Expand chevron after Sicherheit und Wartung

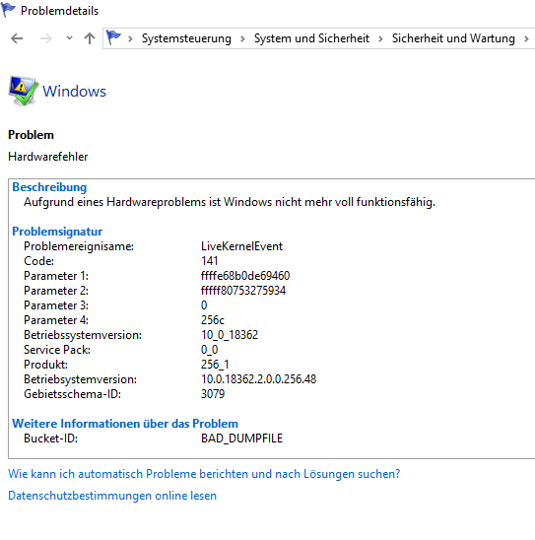pyautogui.click(x=526, y=38)
